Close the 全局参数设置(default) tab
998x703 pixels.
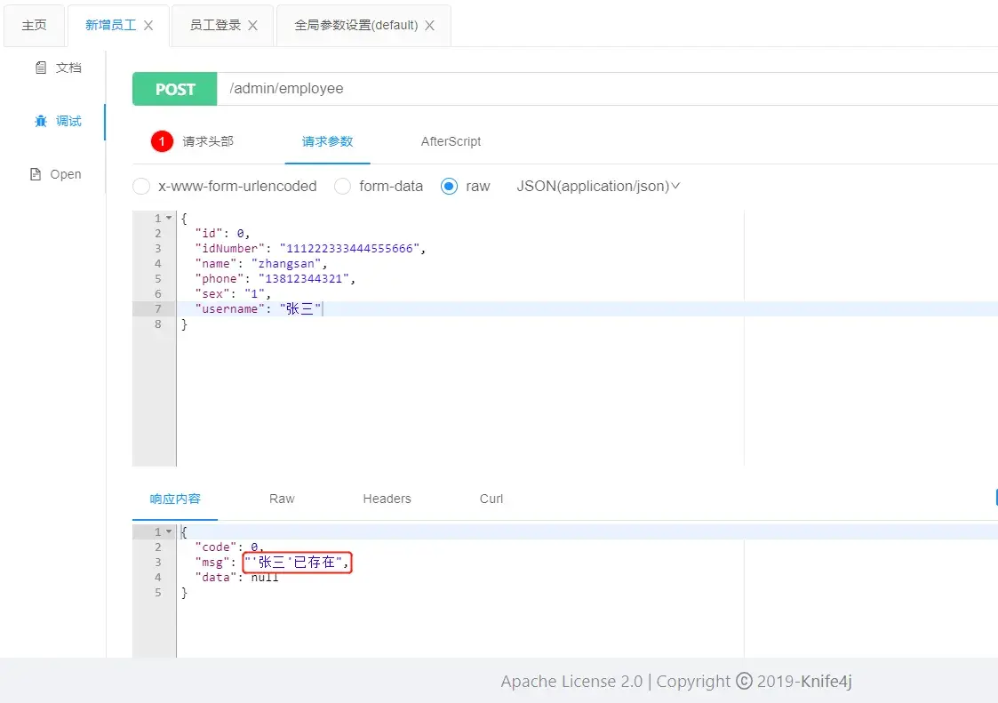[x=429, y=26]
